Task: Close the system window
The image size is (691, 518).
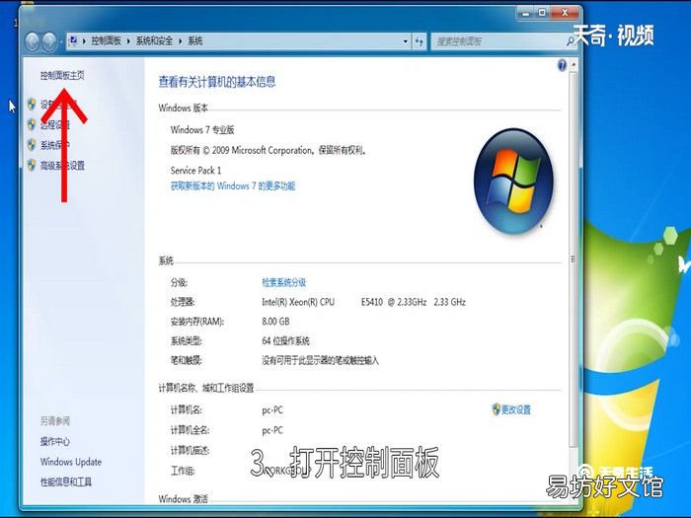Action: pos(565,13)
